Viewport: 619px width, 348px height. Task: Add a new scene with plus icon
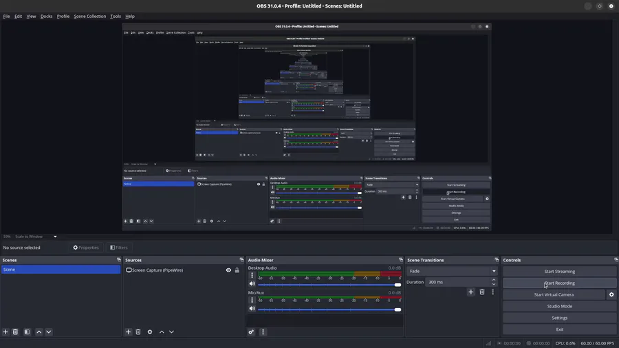[6, 331]
